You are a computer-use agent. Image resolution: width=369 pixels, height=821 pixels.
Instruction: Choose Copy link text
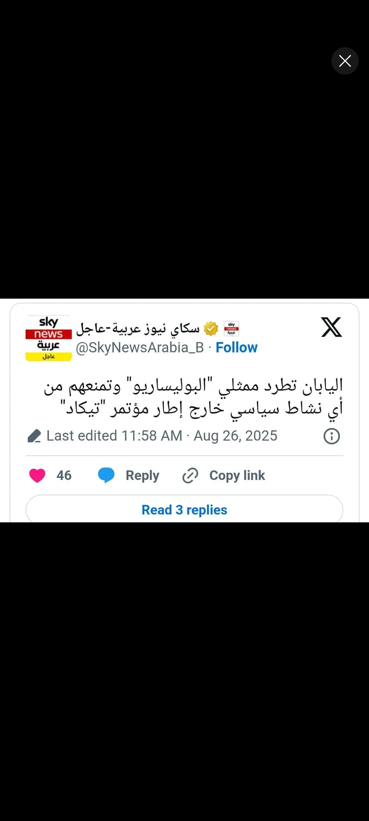pyautogui.click(x=237, y=475)
